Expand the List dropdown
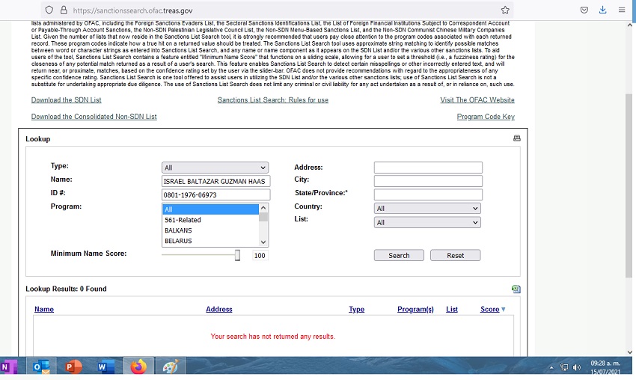636x380 pixels. [x=427, y=222]
